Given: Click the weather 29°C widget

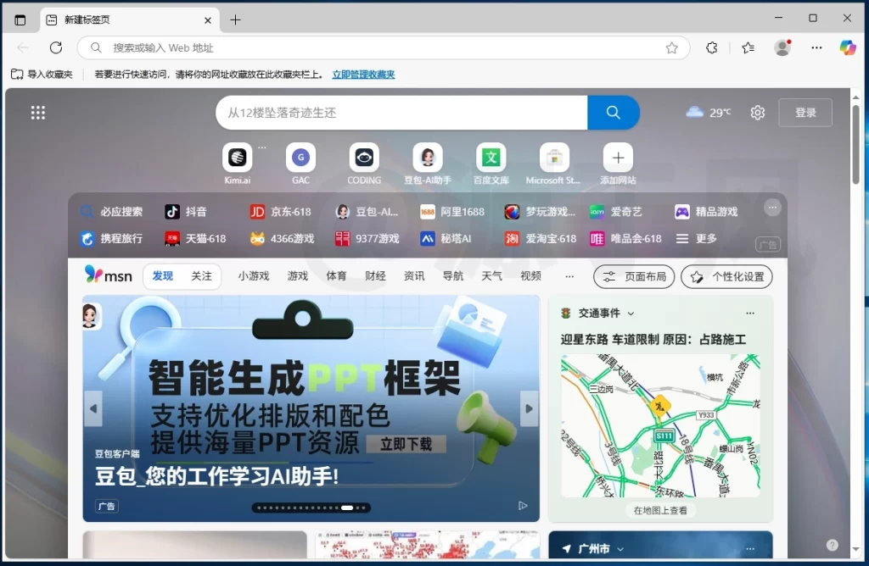Looking at the screenshot, I should 709,113.
